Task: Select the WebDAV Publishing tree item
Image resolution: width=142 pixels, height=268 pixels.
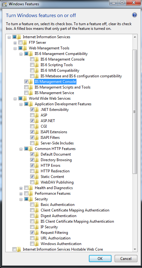Action: (57, 182)
